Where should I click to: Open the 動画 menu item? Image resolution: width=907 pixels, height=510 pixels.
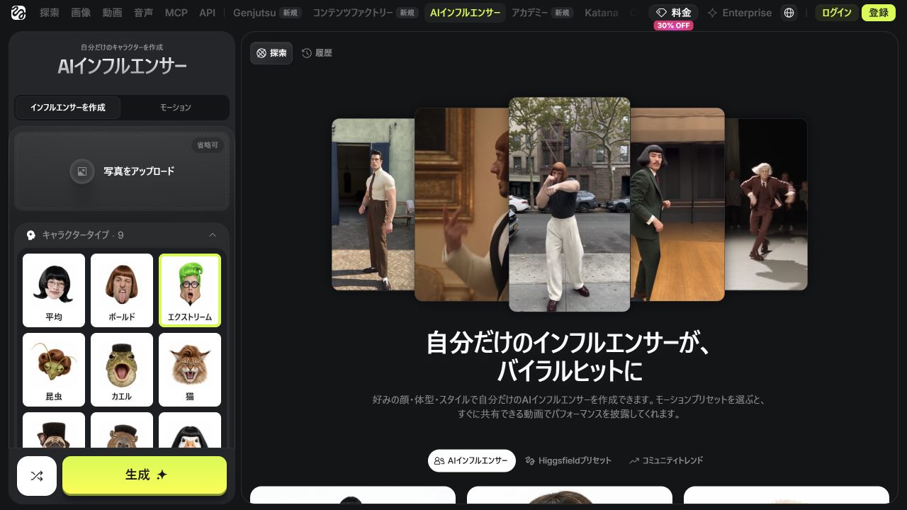pos(112,13)
